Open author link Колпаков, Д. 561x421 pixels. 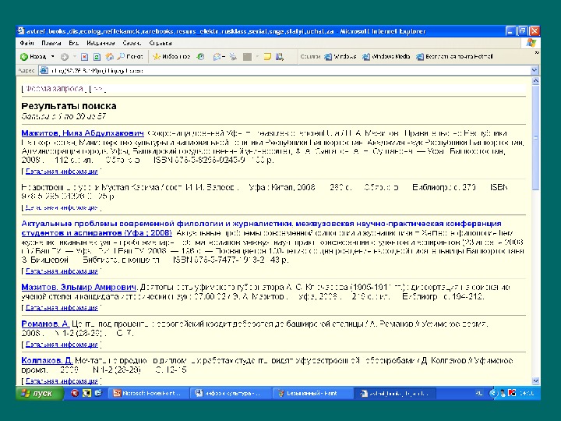click(x=47, y=360)
